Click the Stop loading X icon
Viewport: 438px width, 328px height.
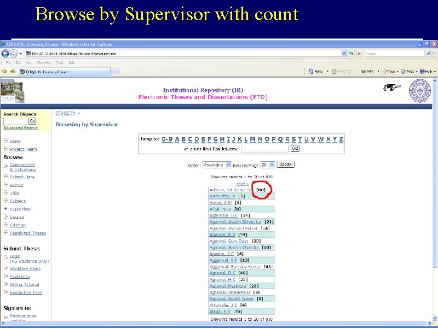(359, 54)
